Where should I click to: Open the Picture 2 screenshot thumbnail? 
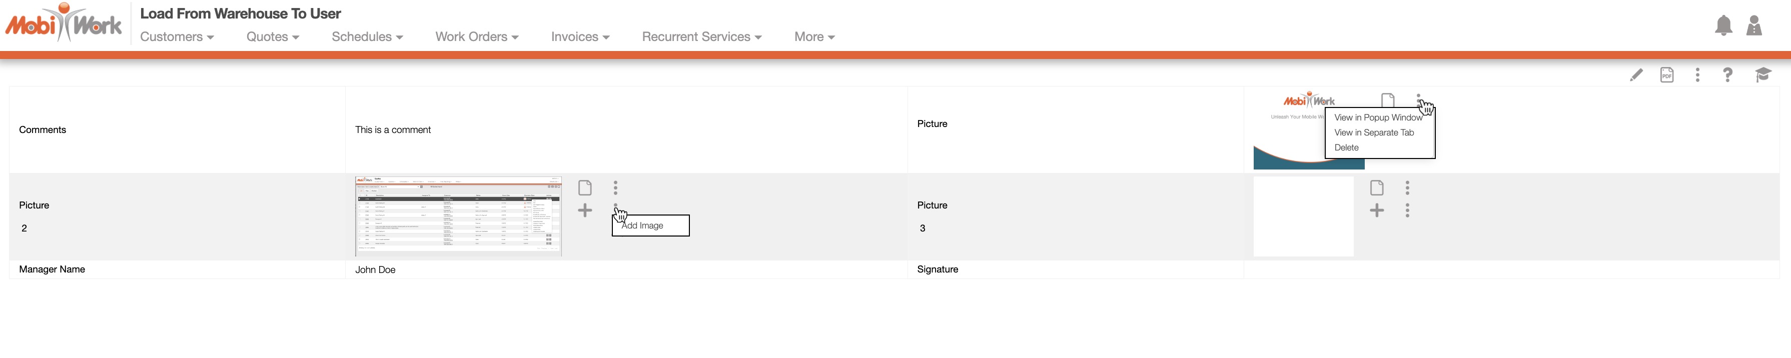pyautogui.click(x=458, y=216)
